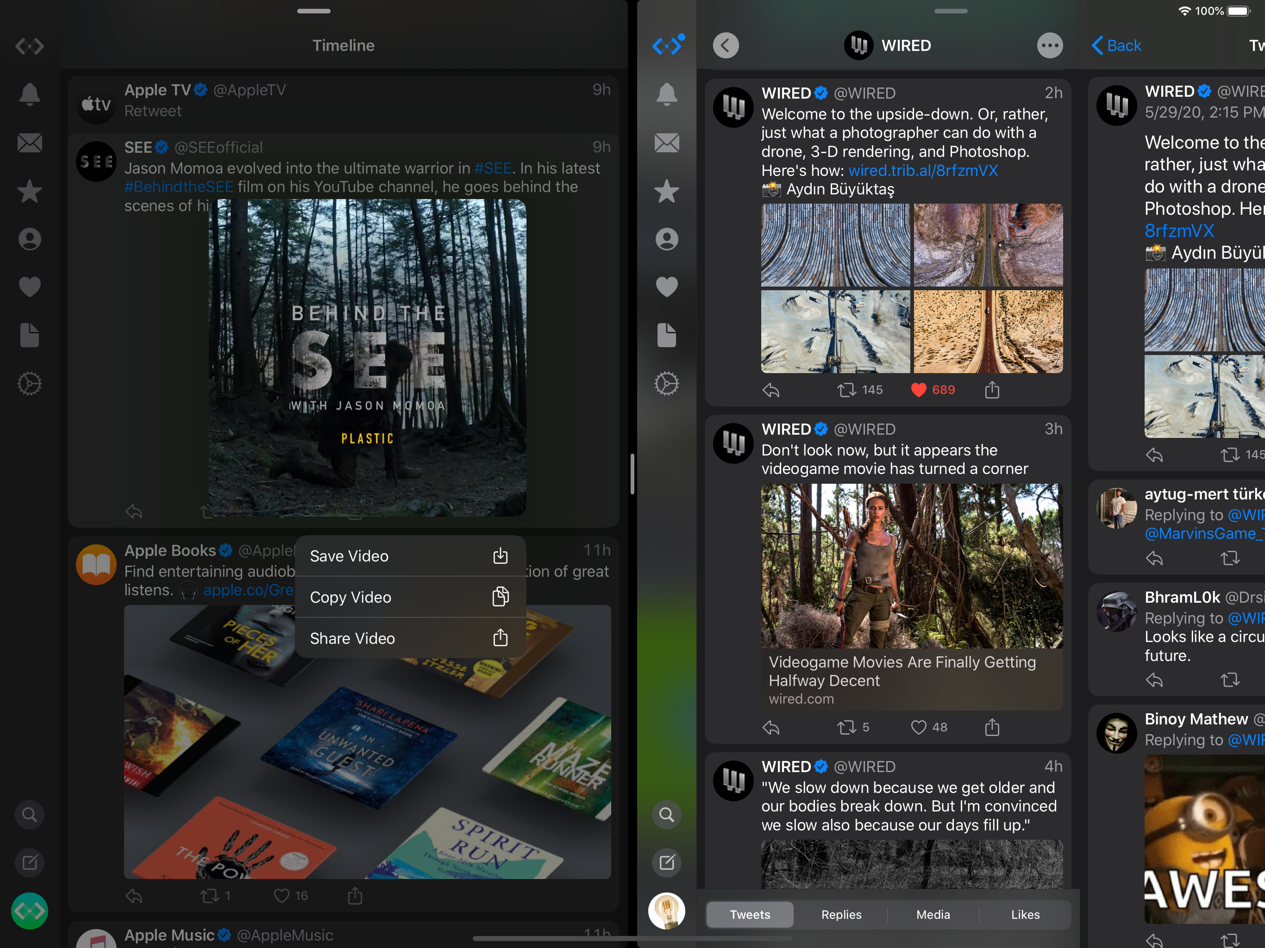Open the three-dots more menu for WIRED
Image resolution: width=1265 pixels, height=948 pixels.
1049,46
